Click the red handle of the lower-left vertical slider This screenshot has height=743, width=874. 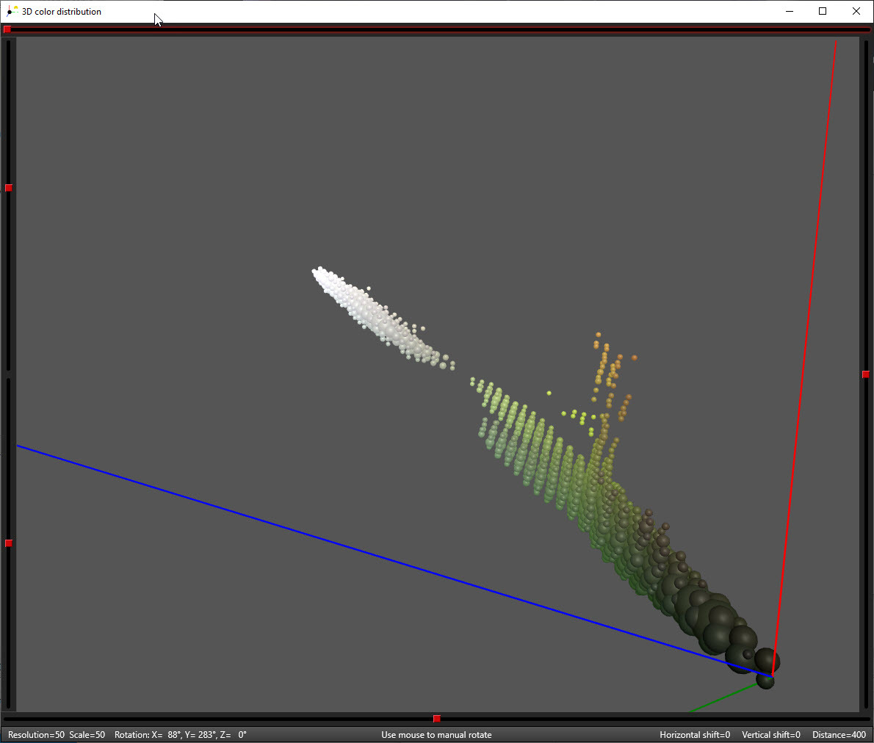(x=8, y=543)
